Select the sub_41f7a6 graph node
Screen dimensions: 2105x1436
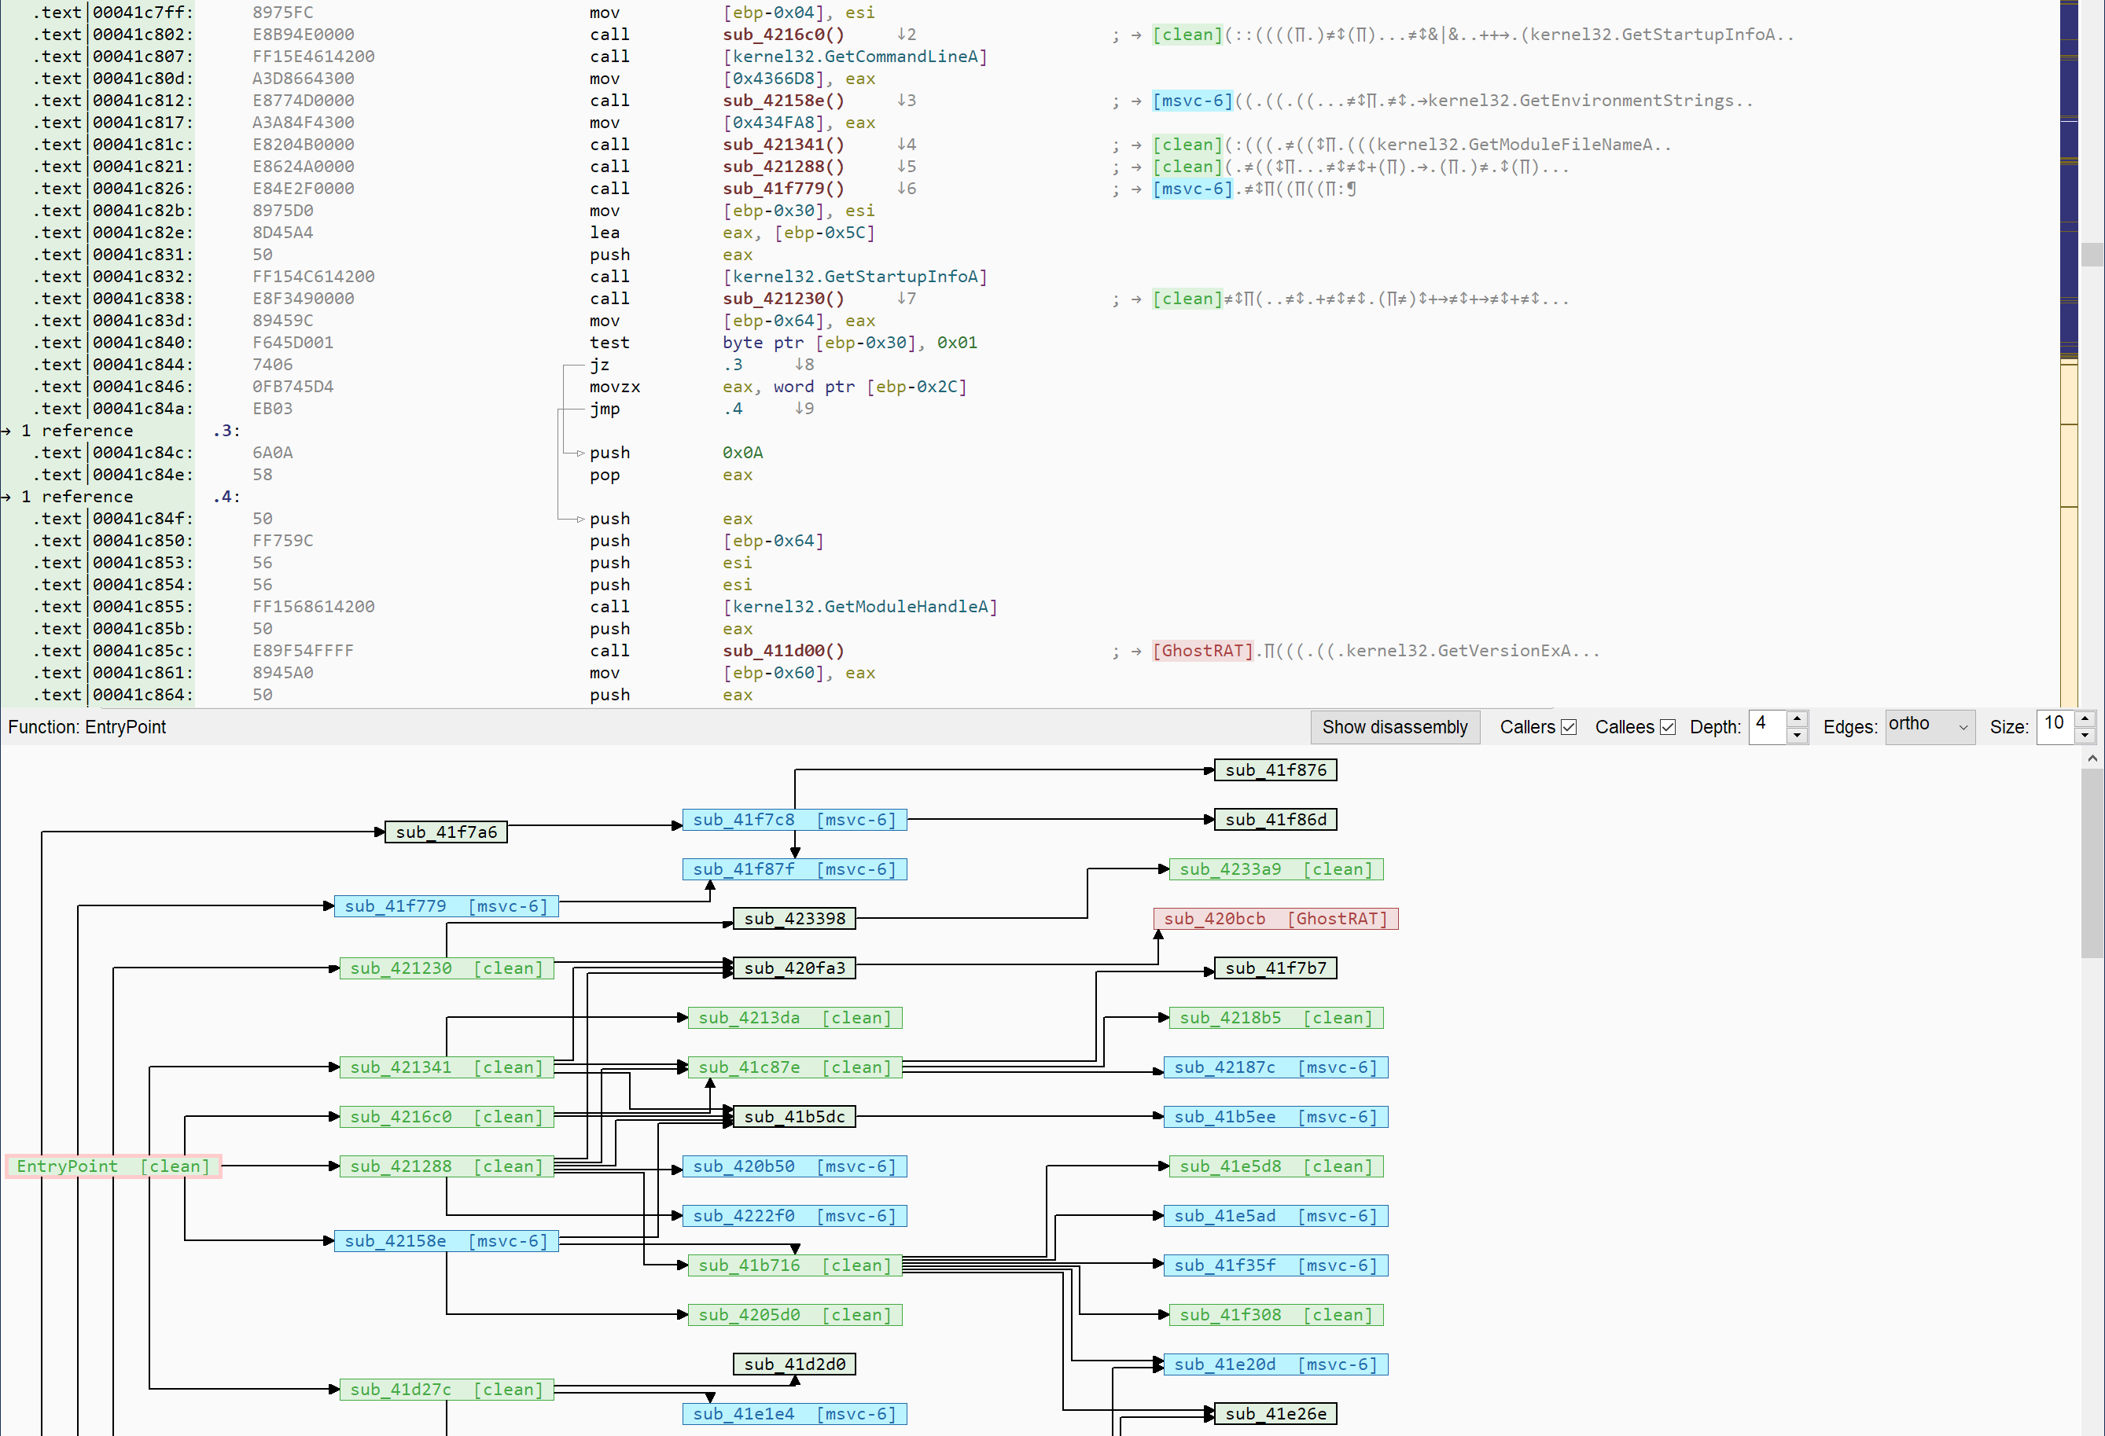click(x=446, y=832)
